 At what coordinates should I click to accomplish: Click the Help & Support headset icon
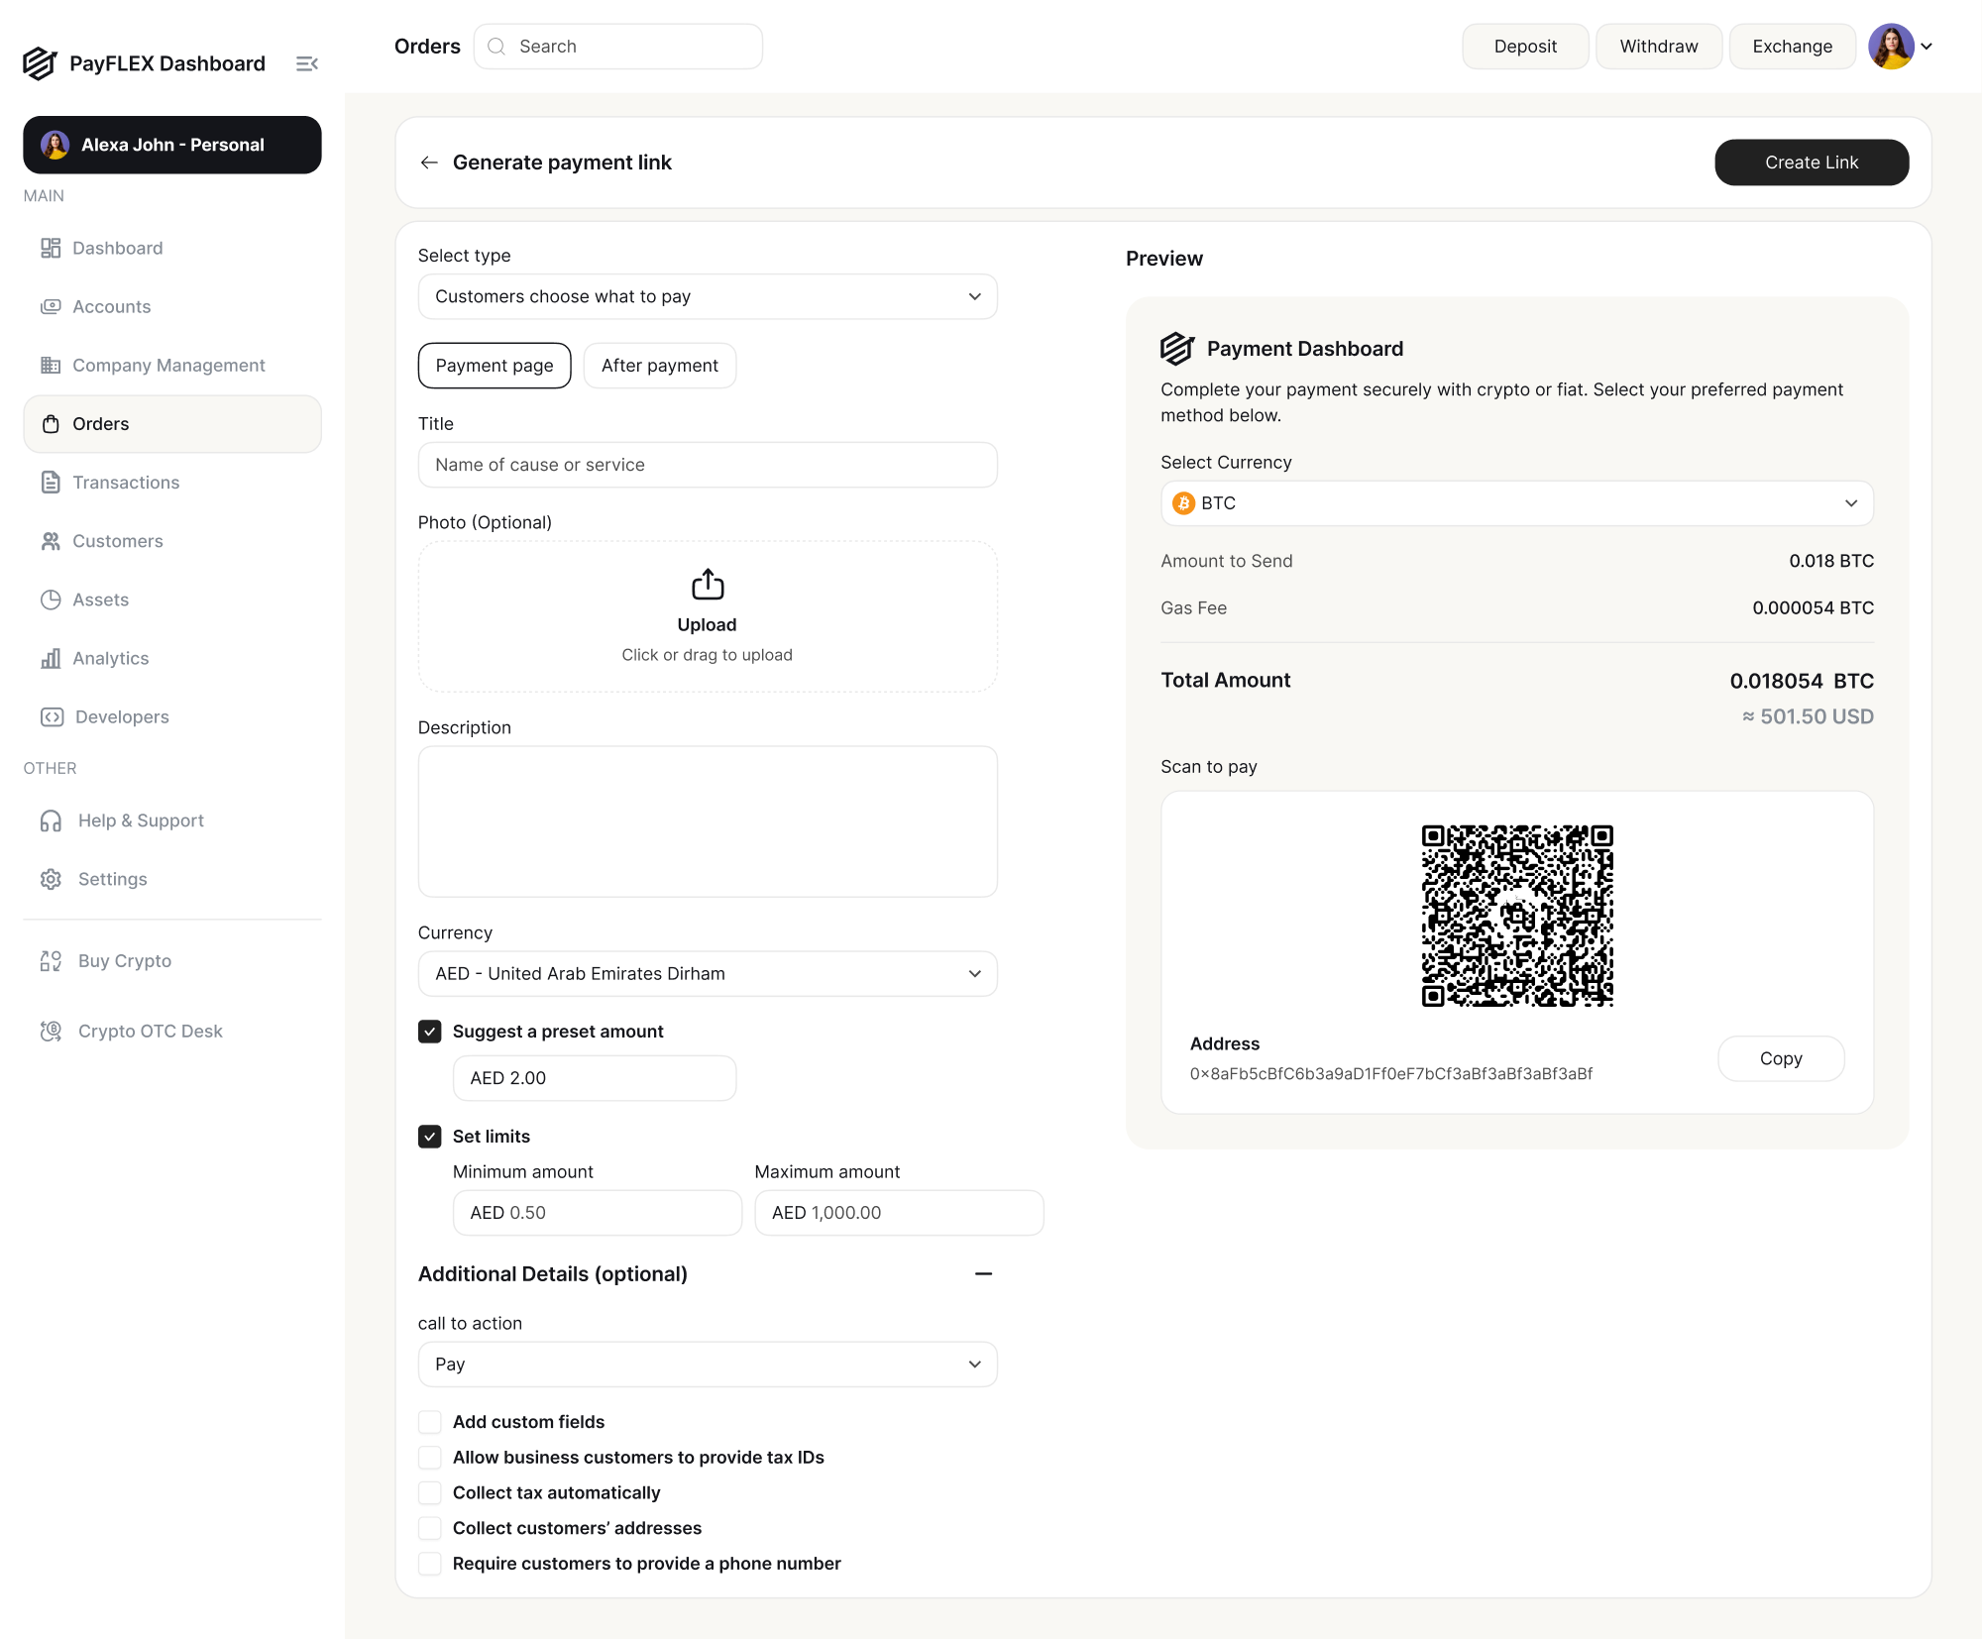(51, 820)
